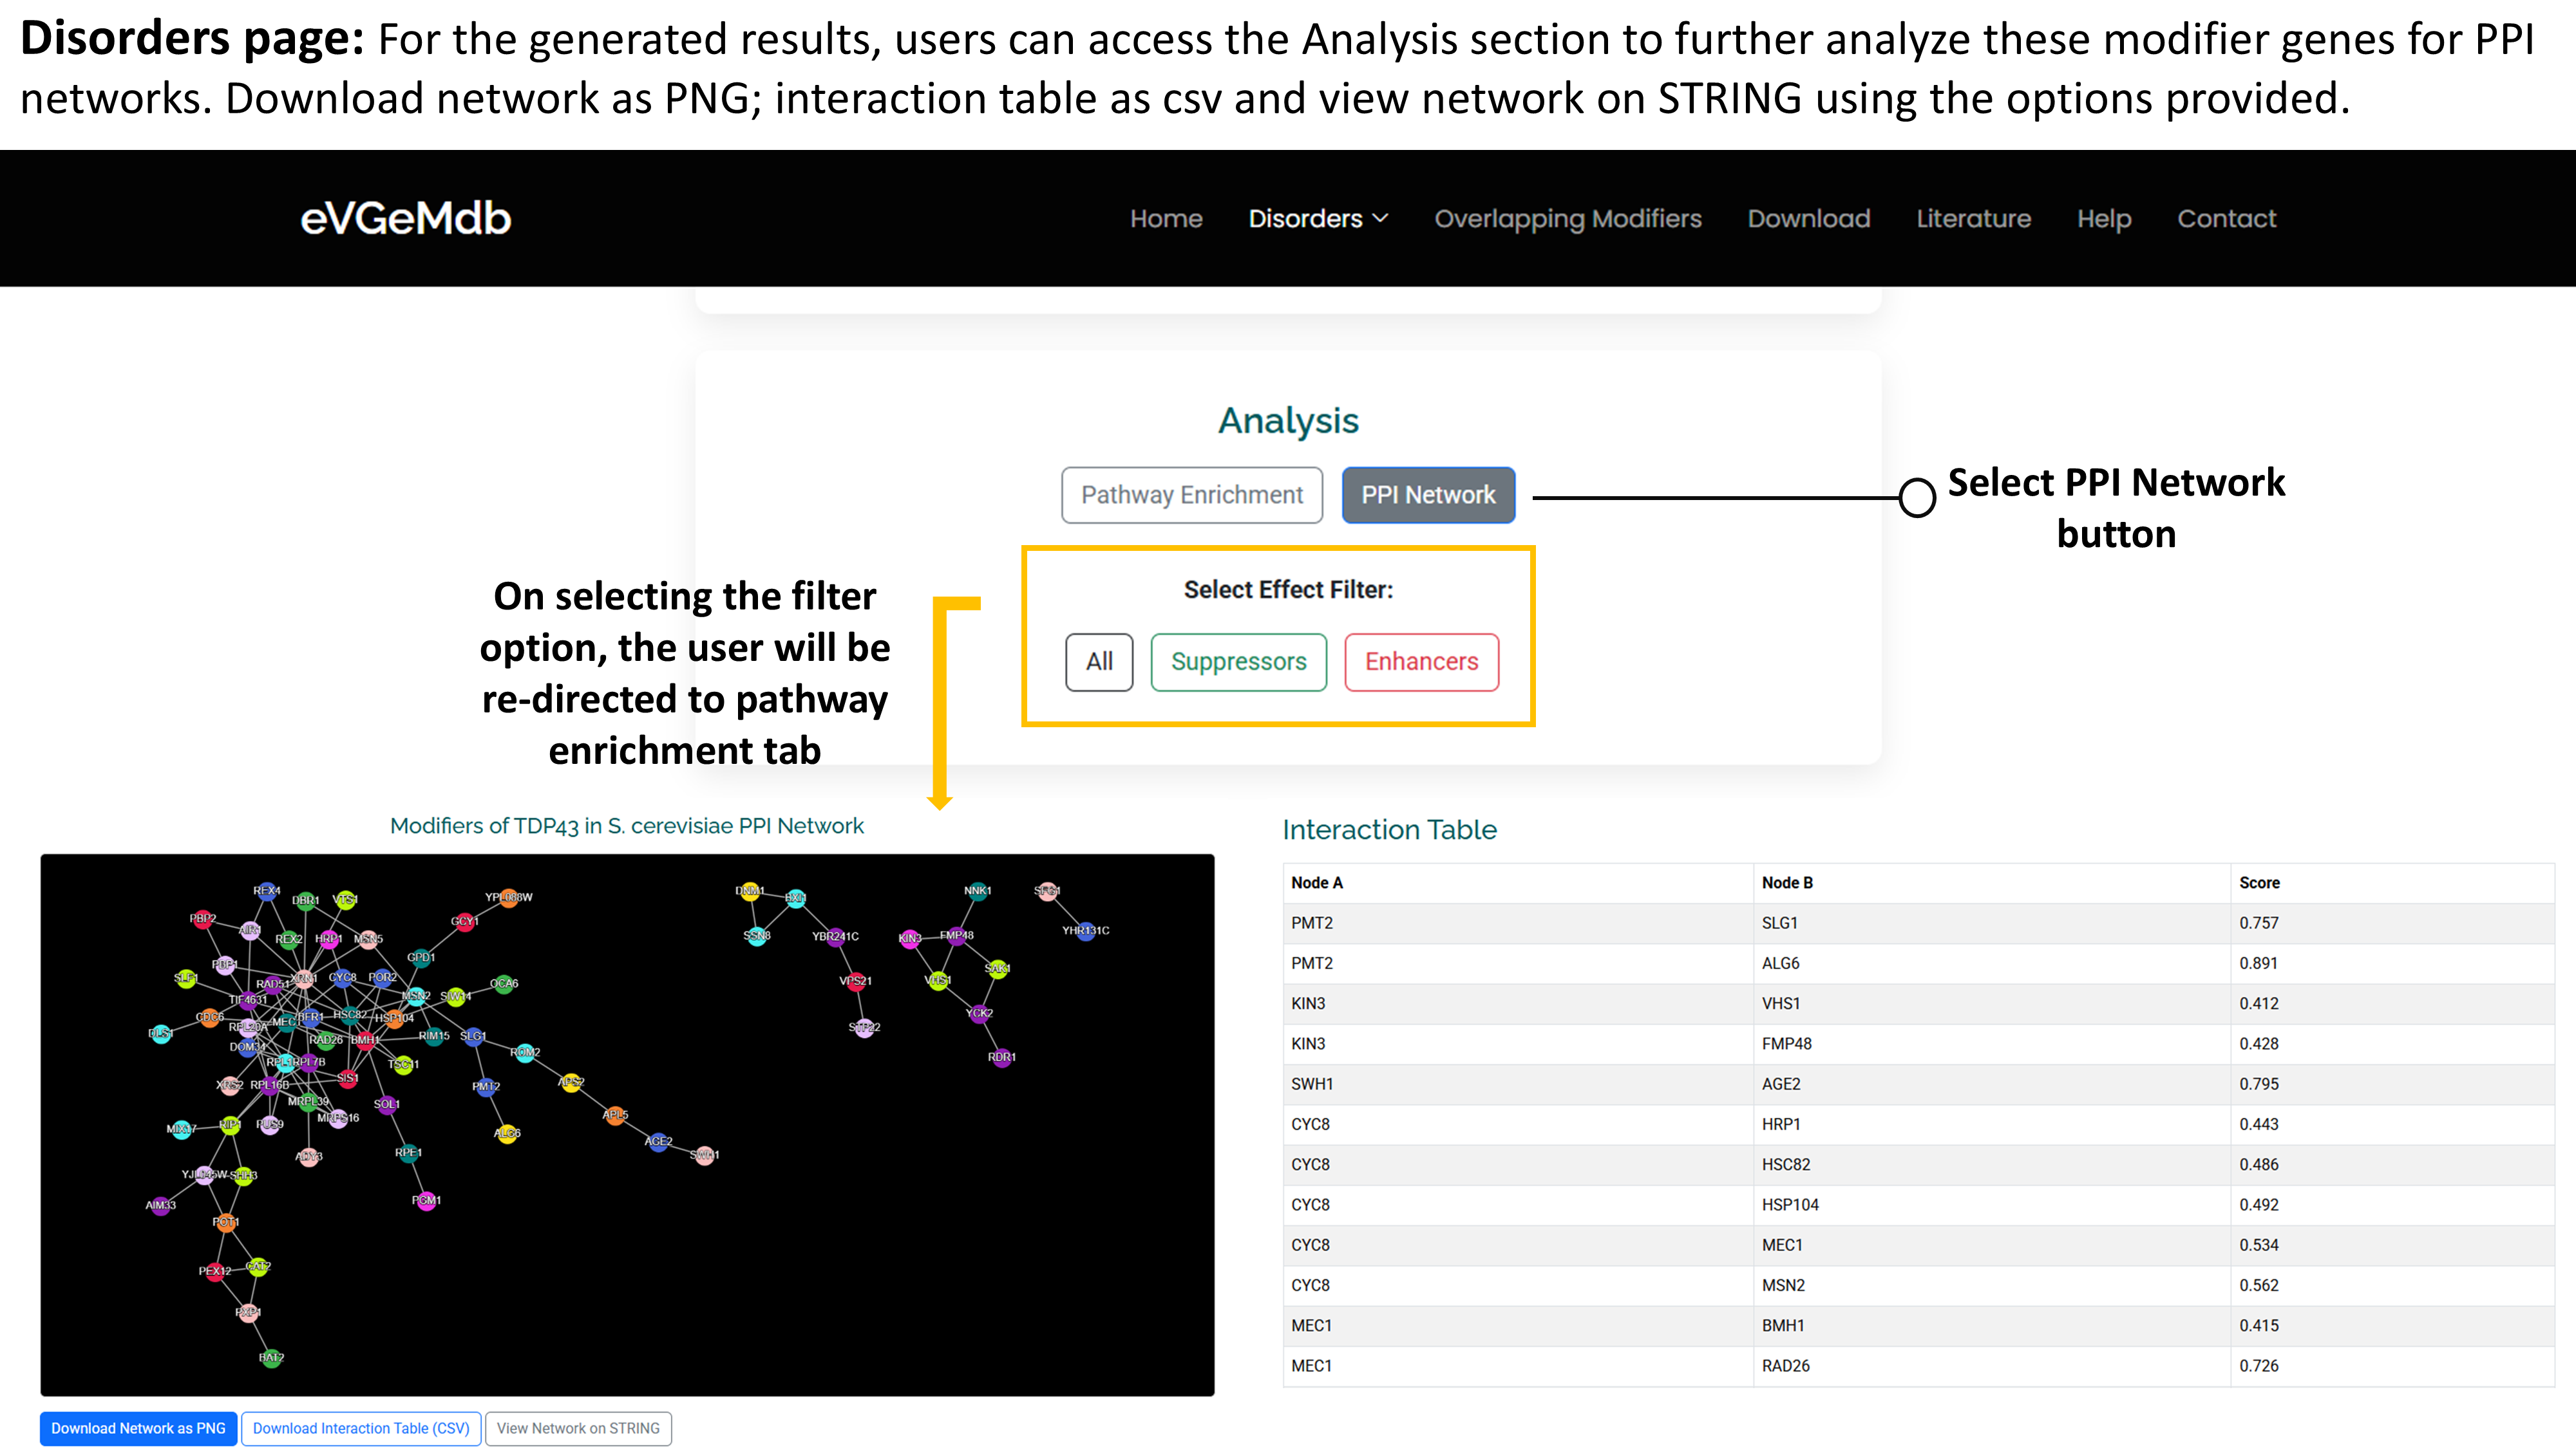This screenshot has width=2576, height=1448.
Task: Click the AIM33 node circle
Action: tap(161, 1205)
